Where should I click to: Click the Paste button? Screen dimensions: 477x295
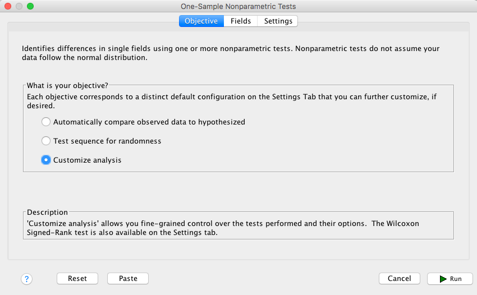(x=128, y=279)
